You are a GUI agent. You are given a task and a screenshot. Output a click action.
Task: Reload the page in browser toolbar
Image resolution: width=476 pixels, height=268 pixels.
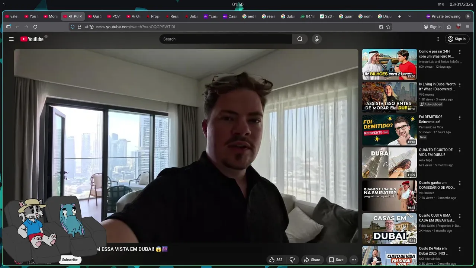[x=35, y=27]
